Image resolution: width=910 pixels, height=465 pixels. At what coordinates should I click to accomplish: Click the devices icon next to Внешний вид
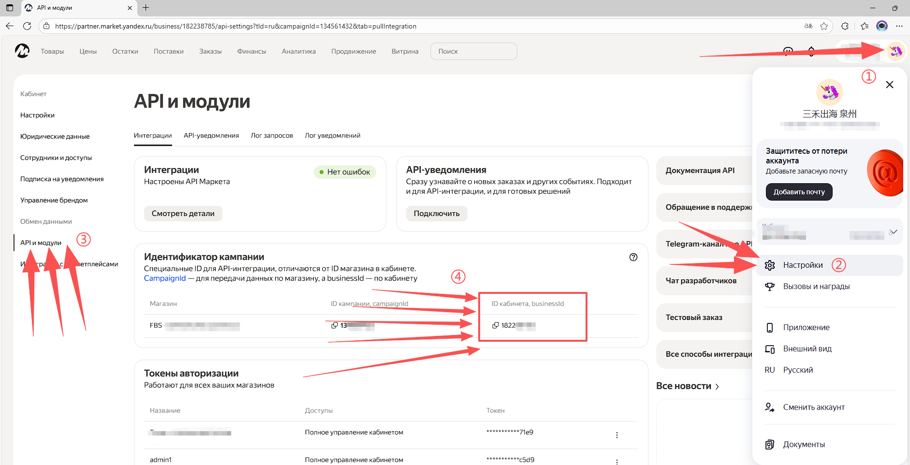click(770, 349)
